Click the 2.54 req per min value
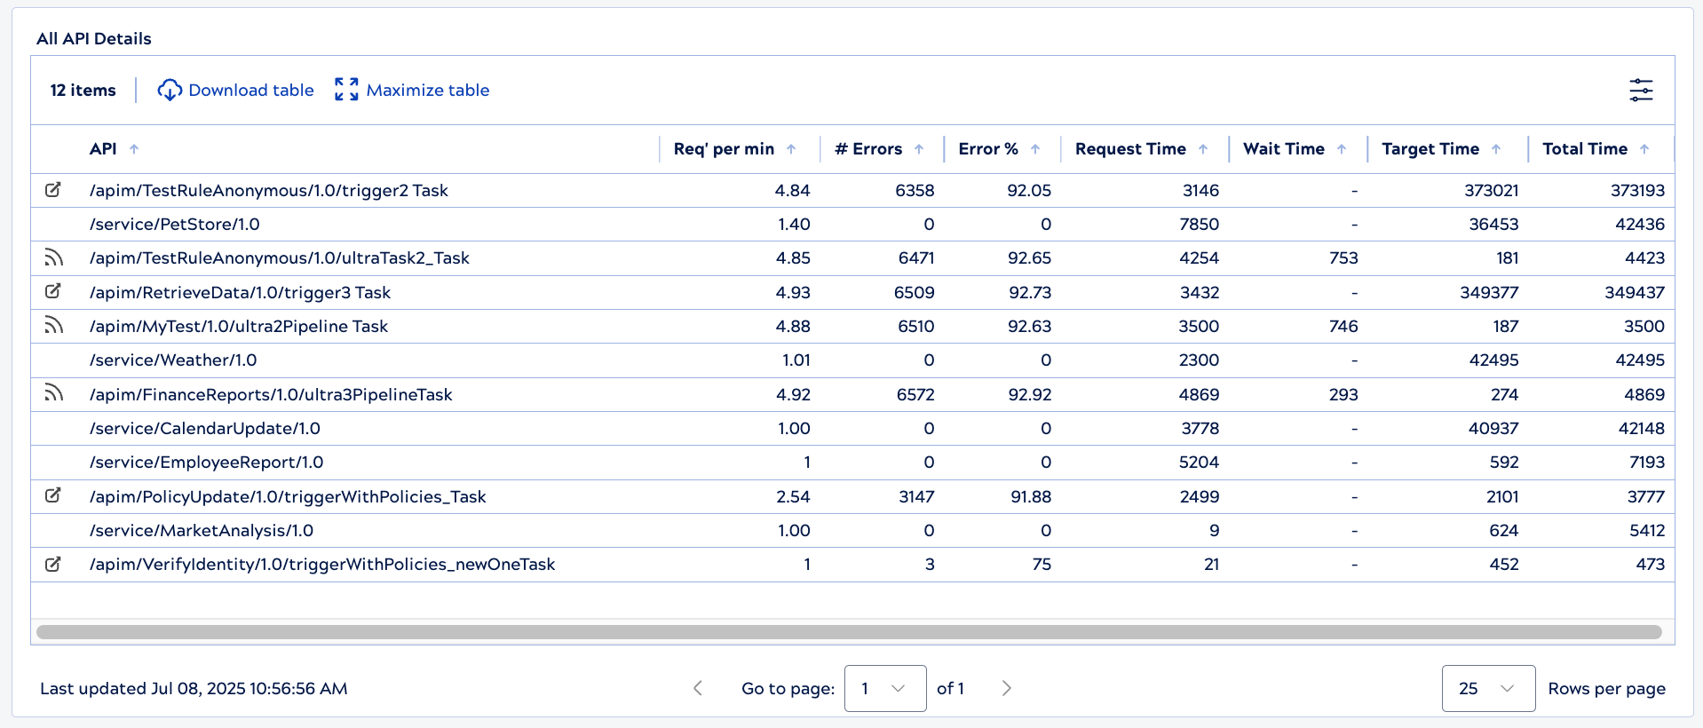The image size is (1703, 728). pyautogui.click(x=793, y=496)
